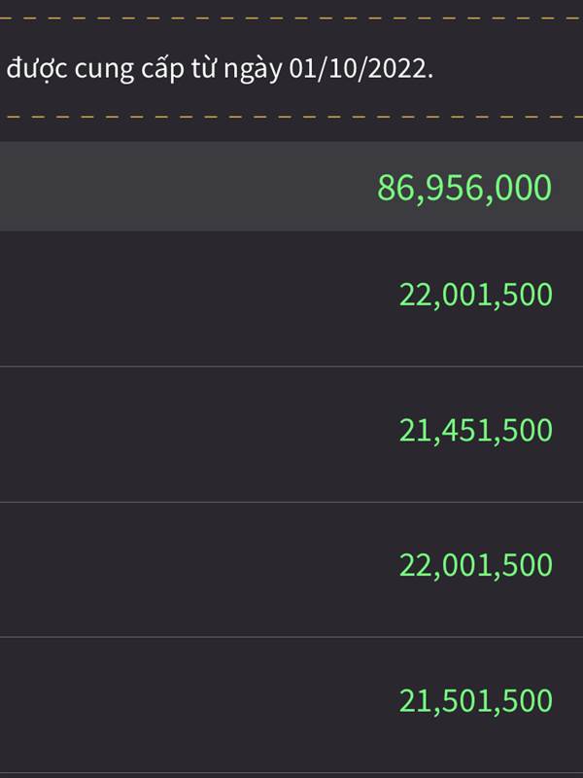The image size is (583, 778).
Task: Select the 22,001,500 amount directly below the total
Action: [x=475, y=295]
